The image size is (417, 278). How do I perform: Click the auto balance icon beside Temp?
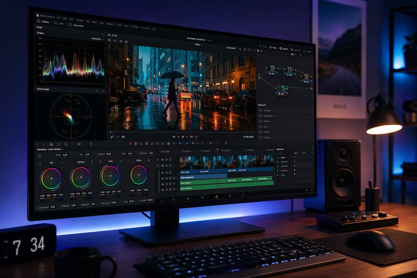(40, 155)
